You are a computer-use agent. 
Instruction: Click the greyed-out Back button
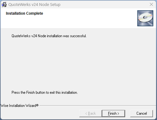tap(91, 113)
